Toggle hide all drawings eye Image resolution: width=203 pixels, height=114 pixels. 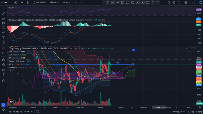[4, 74]
